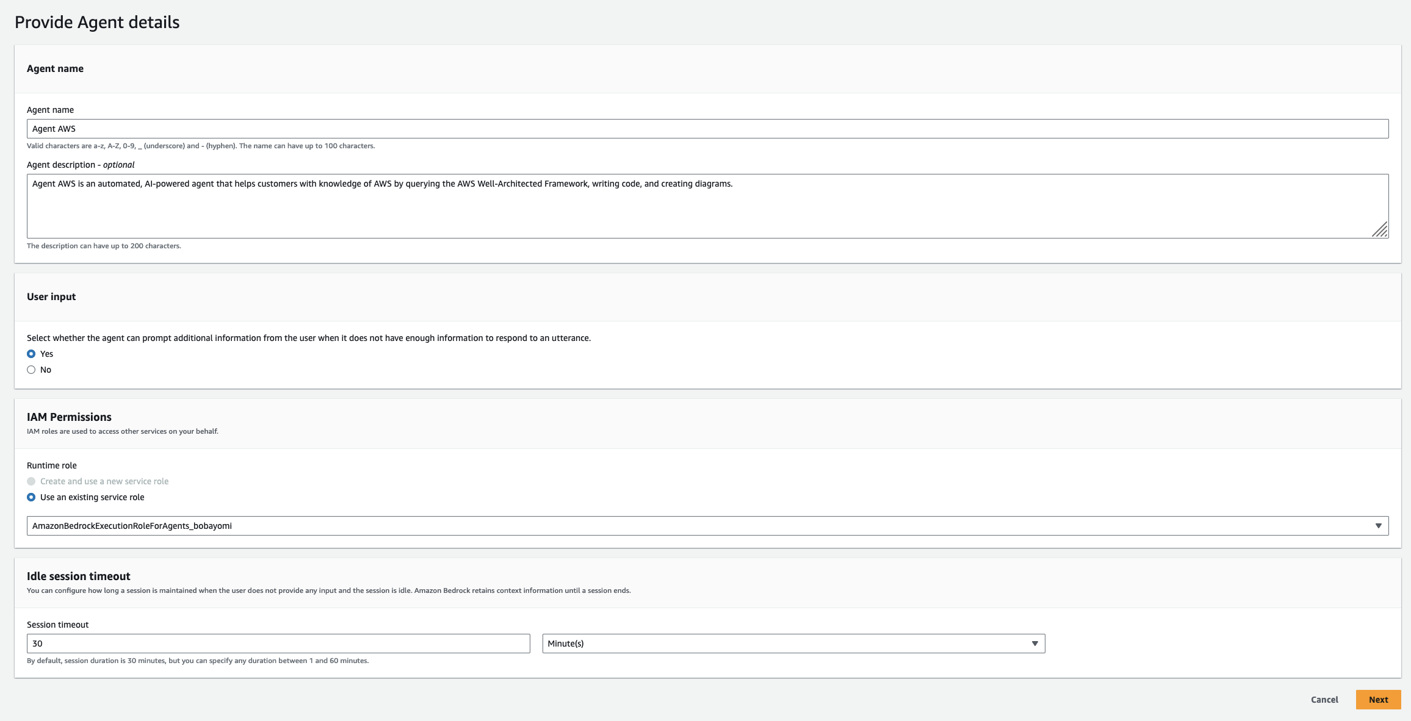
Task: Click the Agent name input field
Action: 707,129
